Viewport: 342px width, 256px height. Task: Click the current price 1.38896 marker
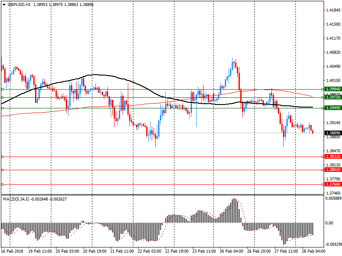point(332,133)
